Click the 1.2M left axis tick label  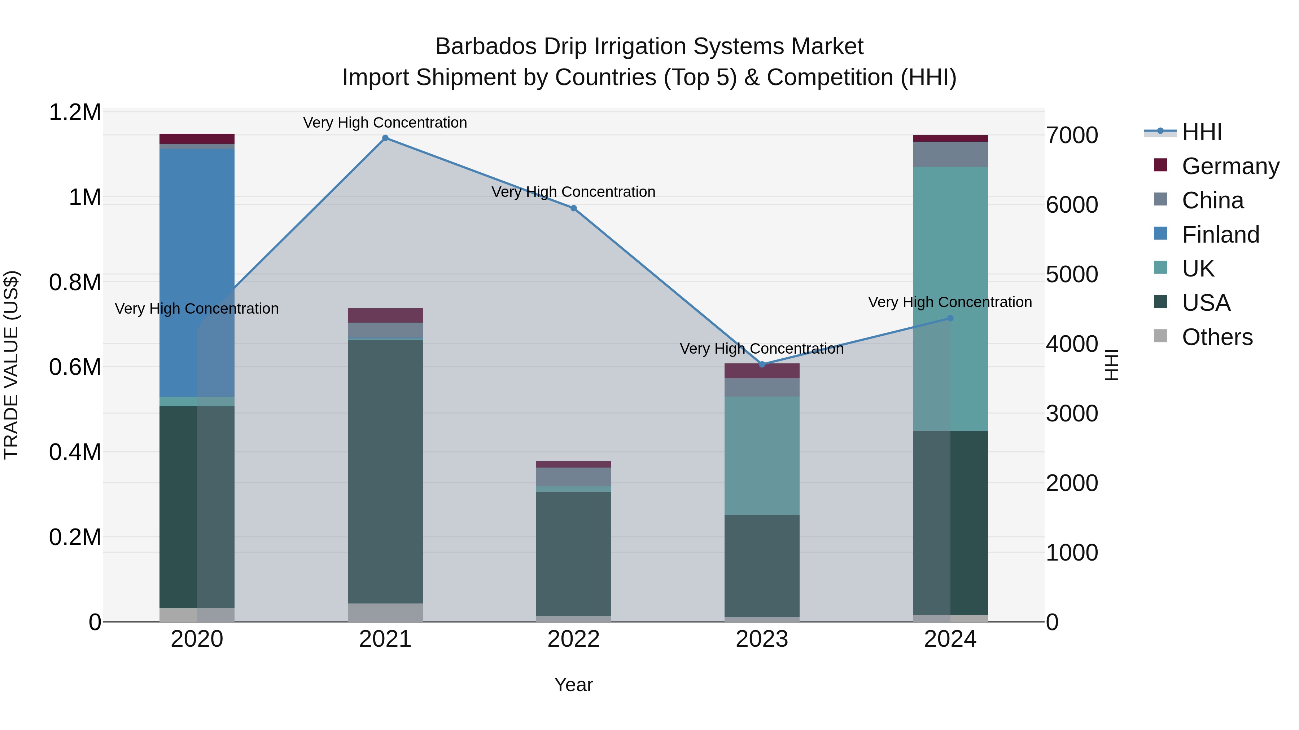pyautogui.click(x=75, y=112)
